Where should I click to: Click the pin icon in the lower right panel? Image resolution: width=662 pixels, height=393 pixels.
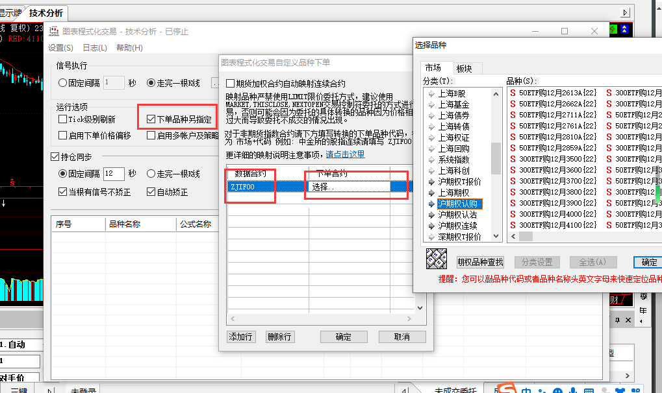tap(617, 320)
